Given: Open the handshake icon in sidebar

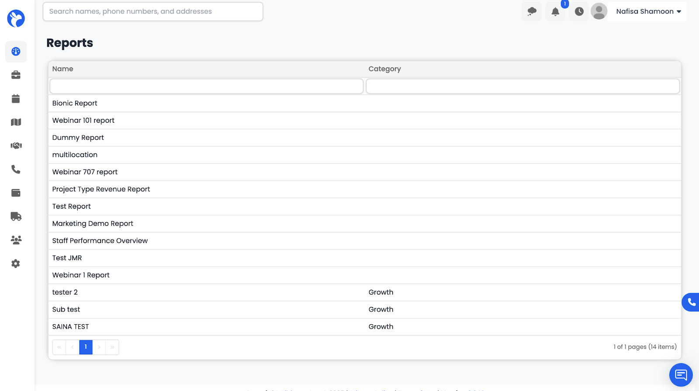Looking at the screenshot, I should click(16, 146).
